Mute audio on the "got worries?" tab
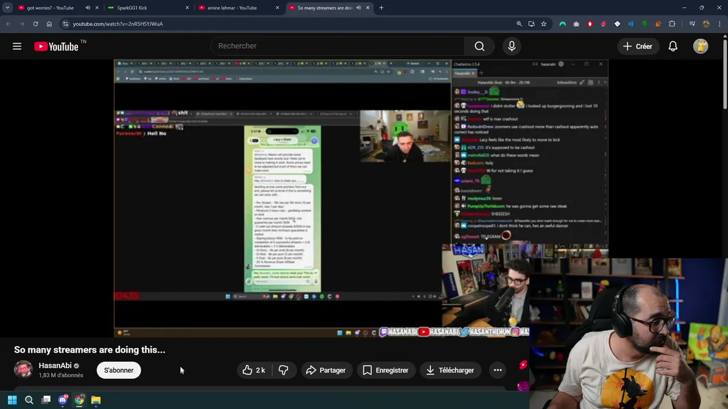This screenshot has width=728, height=409. [x=88, y=8]
